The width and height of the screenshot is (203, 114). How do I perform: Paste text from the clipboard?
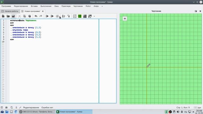pyautogui.click(x=29, y=16)
